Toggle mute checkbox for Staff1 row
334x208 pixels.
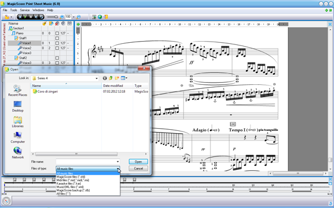coord(57,38)
